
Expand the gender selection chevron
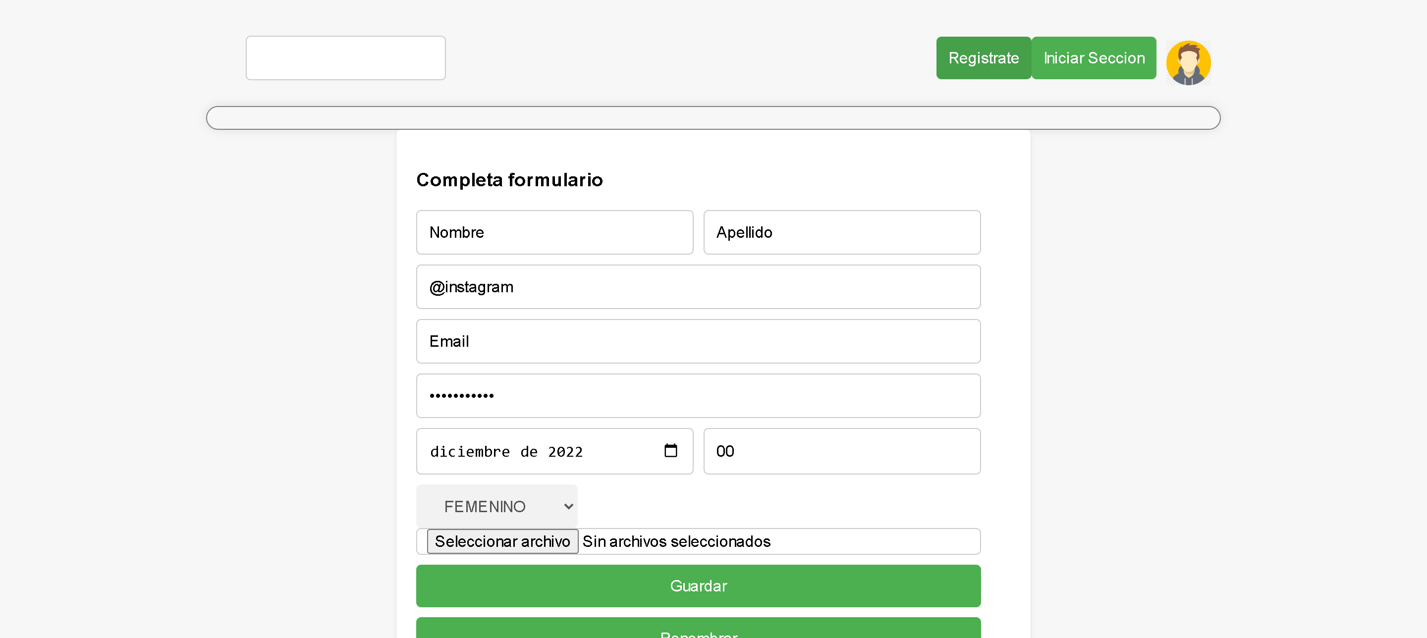tap(567, 506)
